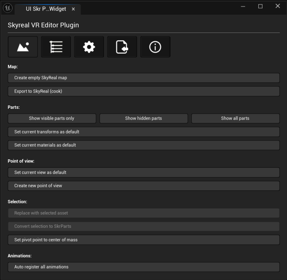The image size is (287, 280).
Task: Click the landscape image icon button
Action: 23,47
